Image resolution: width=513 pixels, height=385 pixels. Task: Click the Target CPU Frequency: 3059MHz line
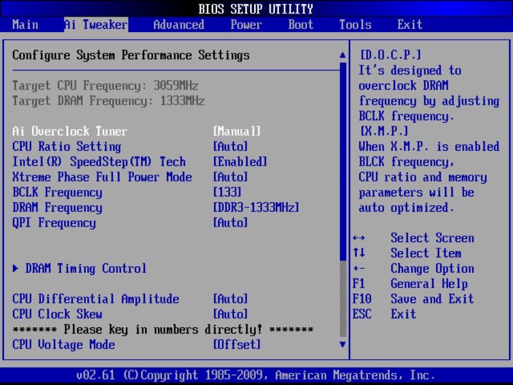coord(105,86)
